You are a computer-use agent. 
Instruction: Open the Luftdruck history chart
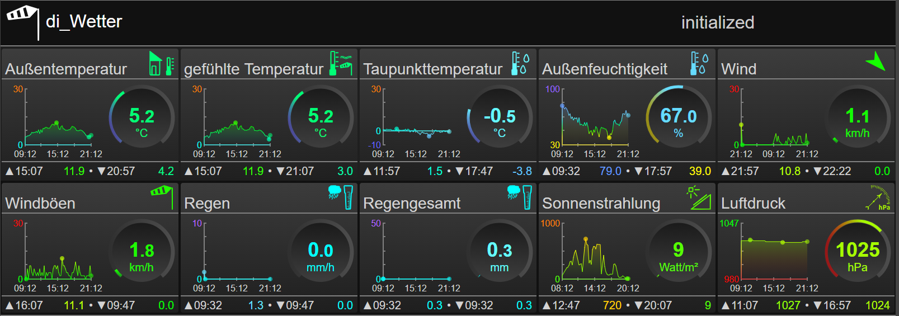tap(769, 256)
